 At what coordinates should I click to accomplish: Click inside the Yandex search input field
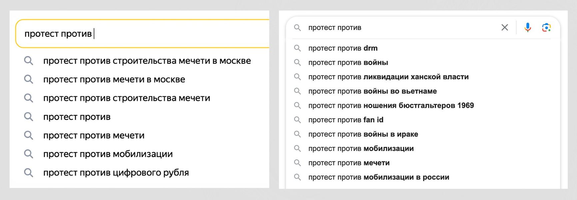[133, 33]
